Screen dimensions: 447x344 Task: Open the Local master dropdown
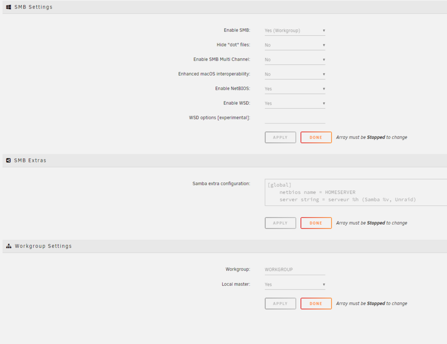click(295, 285)
